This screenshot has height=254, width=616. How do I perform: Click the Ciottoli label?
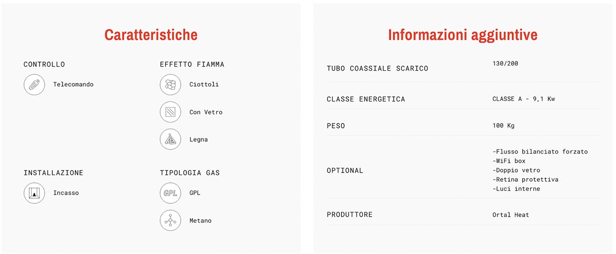coord(204,84)
